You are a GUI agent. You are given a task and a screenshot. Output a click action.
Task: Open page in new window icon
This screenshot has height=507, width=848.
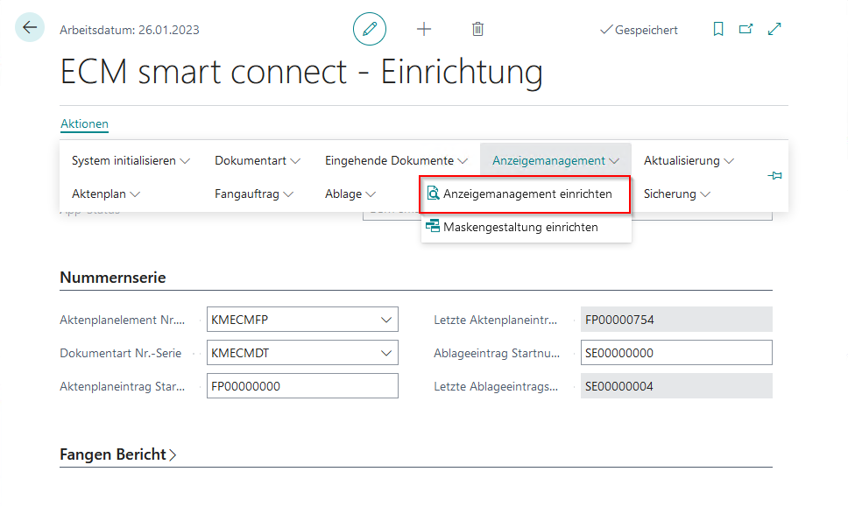[746, 29]
